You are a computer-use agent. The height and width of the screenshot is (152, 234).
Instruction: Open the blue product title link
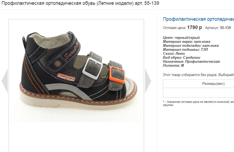(198, 19)
